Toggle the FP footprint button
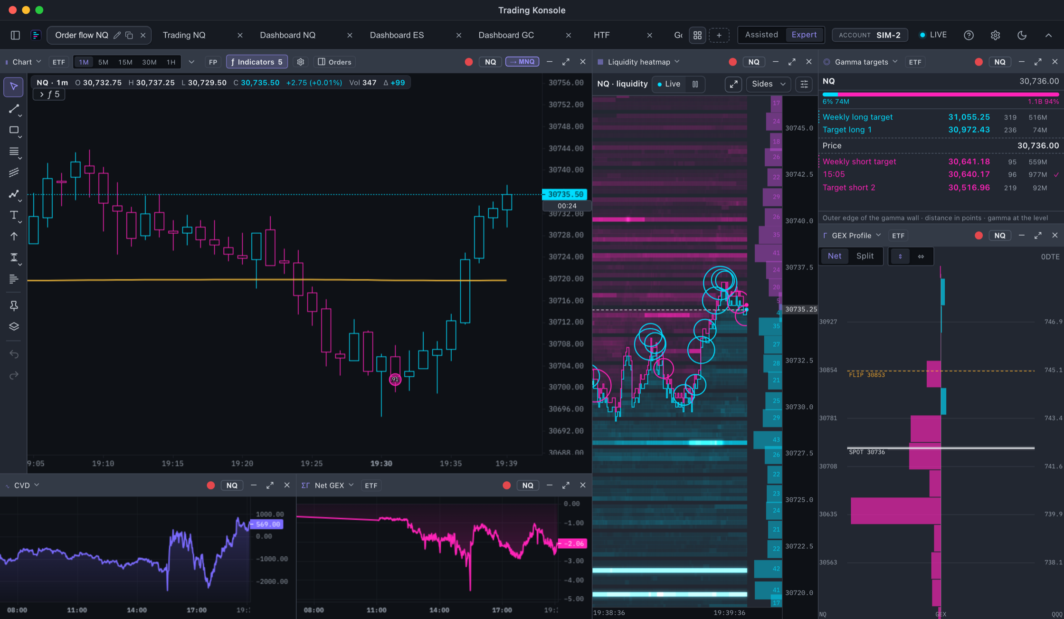 click(213, 62)
